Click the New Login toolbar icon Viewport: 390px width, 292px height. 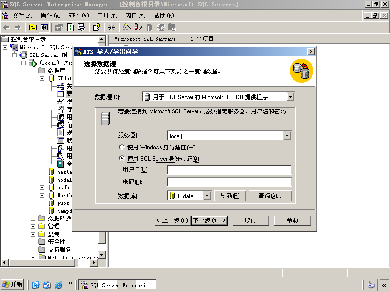[160, 27]
